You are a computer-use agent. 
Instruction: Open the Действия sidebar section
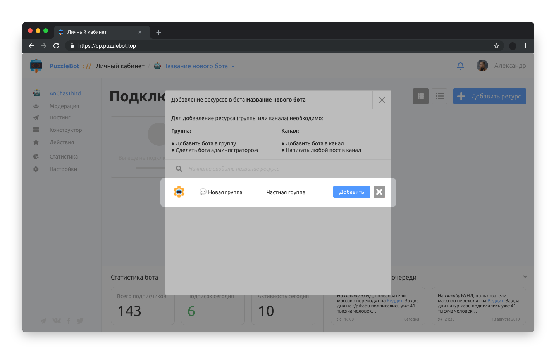pos(62,142)
